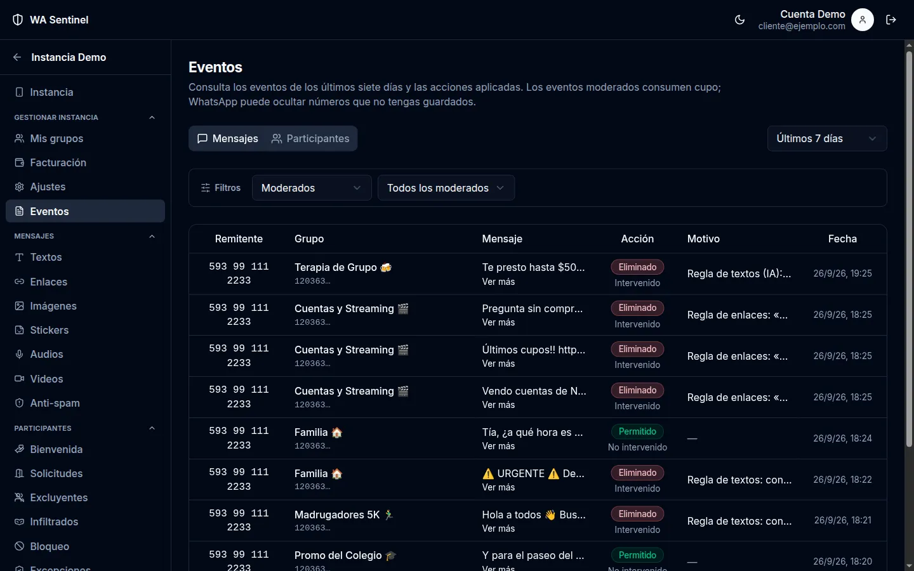The height and width of the screenshot is (571, 914).
Task: Open the Todos los moderados dropdown
Action: click(446, 188)
